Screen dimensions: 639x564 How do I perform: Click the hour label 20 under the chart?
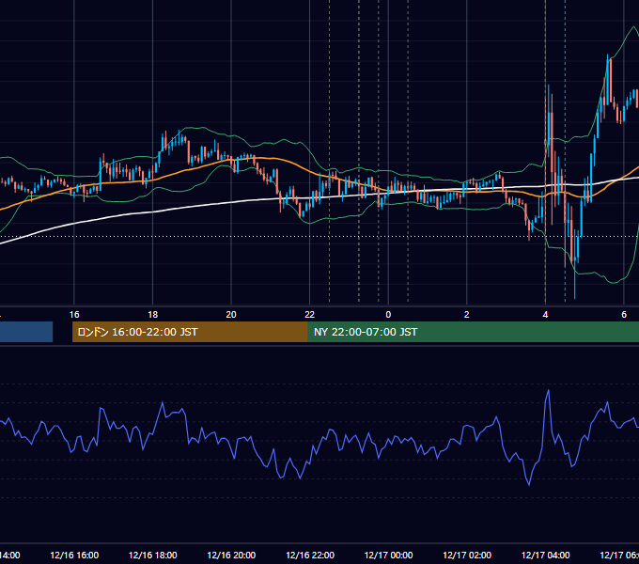click(x=231, y=315)
